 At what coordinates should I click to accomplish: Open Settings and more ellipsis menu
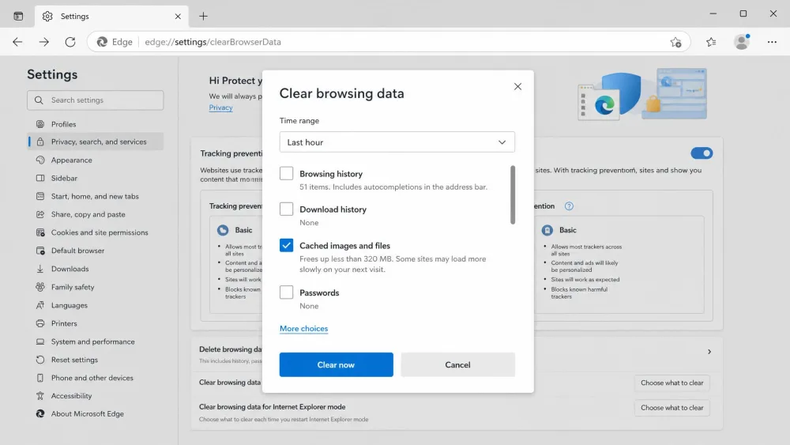click(x=772, y=42)
